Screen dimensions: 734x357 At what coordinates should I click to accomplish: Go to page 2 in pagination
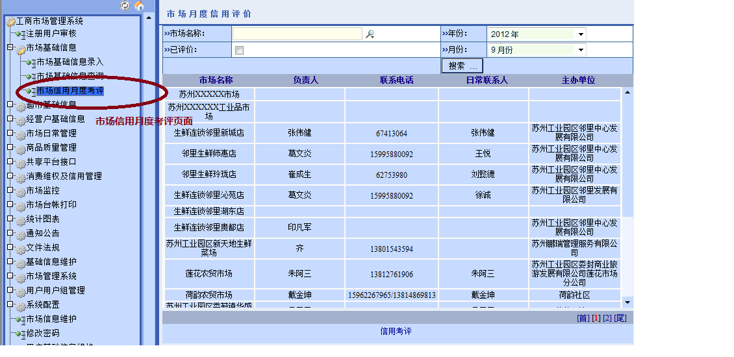(x=607, y=318)
